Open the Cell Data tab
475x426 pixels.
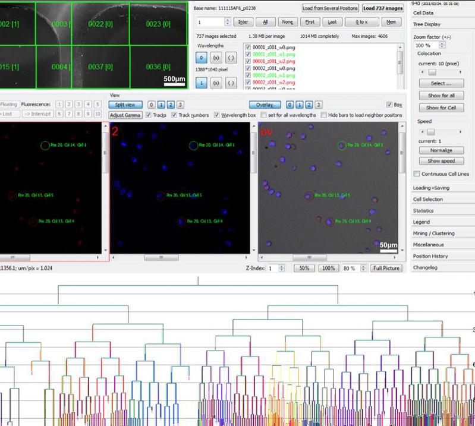tap(423, 12)
